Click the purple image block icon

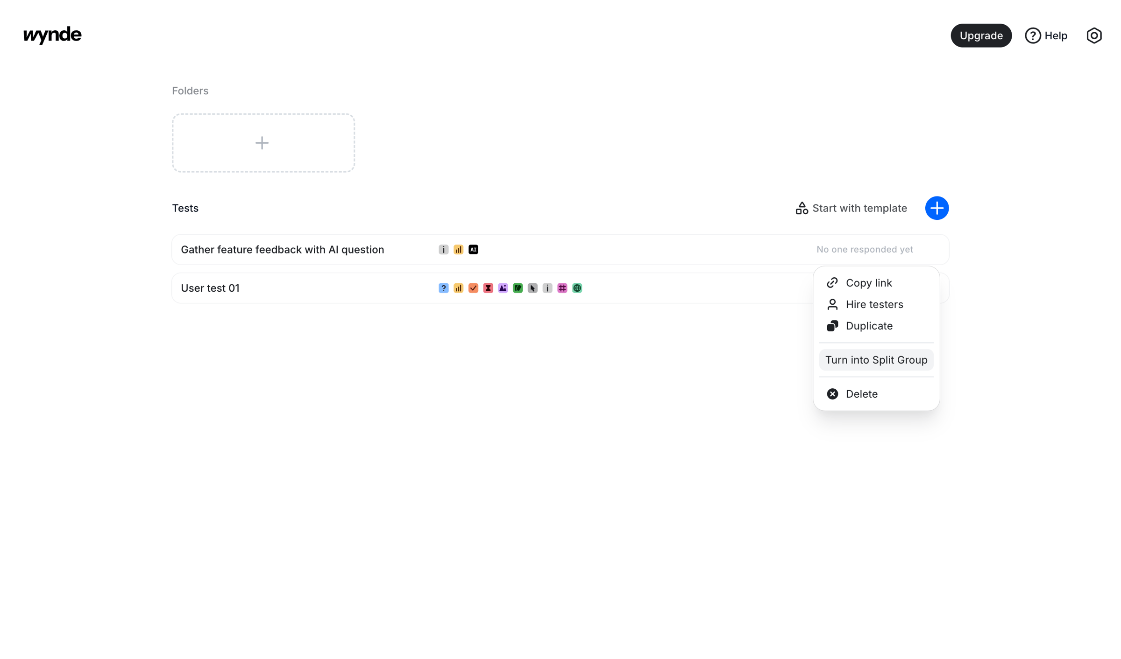503,288
